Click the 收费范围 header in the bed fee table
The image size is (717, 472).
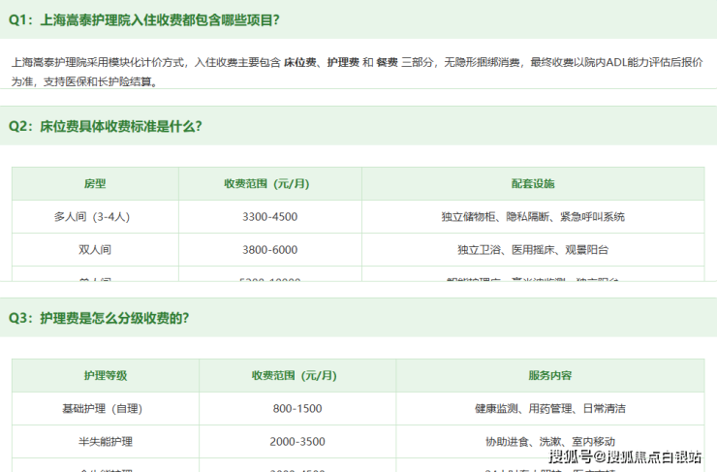(269, 184)
